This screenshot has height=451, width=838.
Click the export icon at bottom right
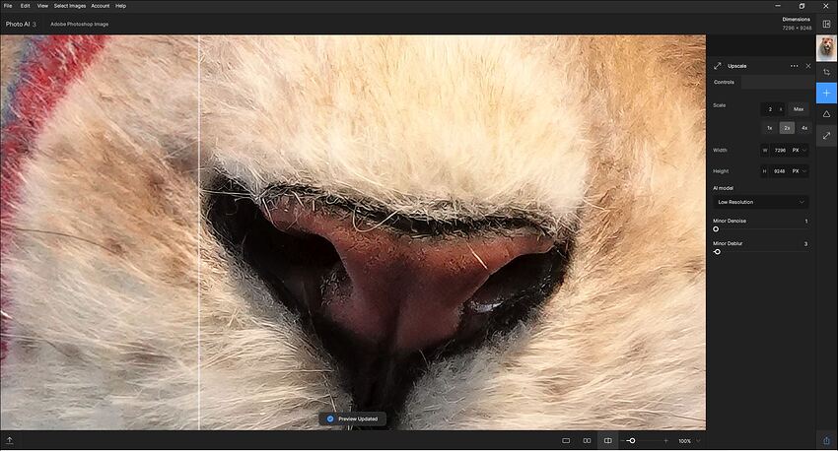coord(826,440)
